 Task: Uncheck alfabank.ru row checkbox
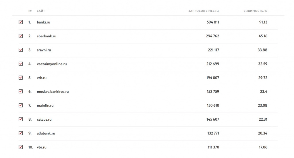pyautogui.click(x=21, y=133)
